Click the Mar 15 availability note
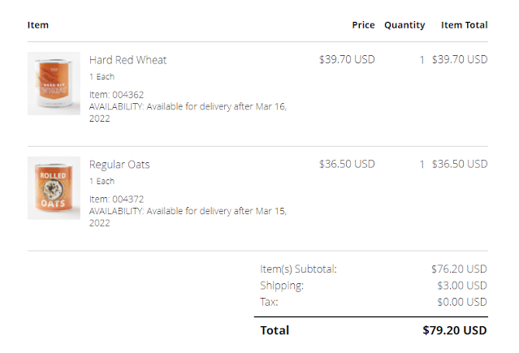The image size is (519, 353). [188, 217]
